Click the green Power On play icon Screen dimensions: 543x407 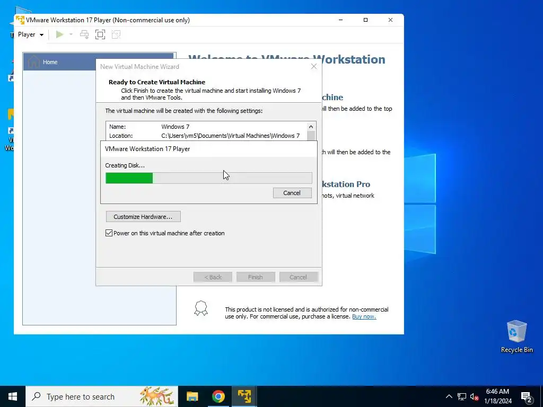pyautogui.click(x=59, y=34)
